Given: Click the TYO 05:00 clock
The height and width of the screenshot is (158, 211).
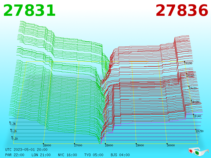Looking at the screenshot, I should [x=94, y=155].
